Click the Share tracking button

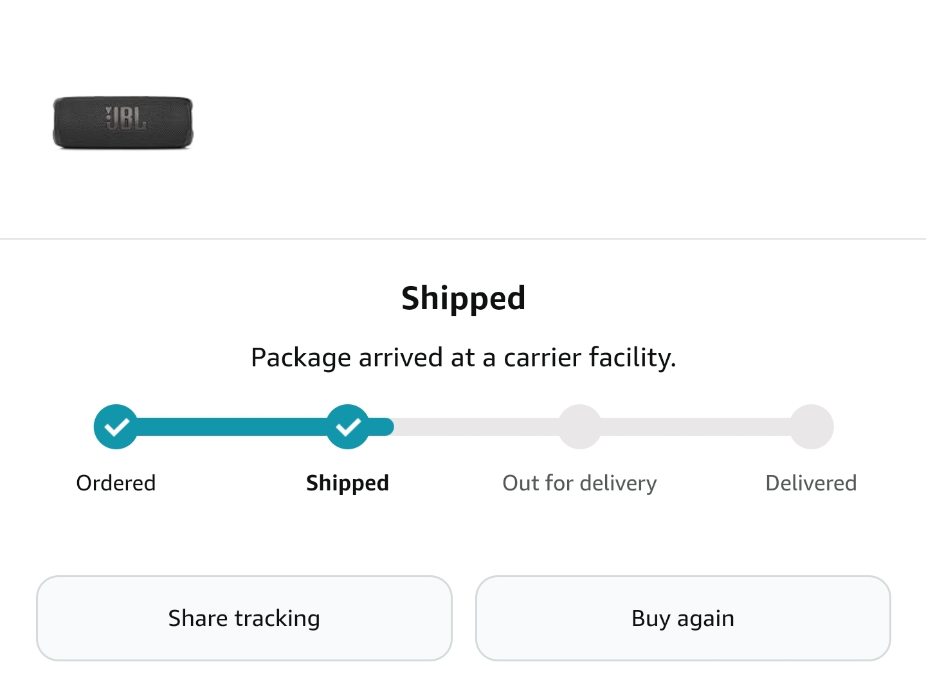coord(244,618)
